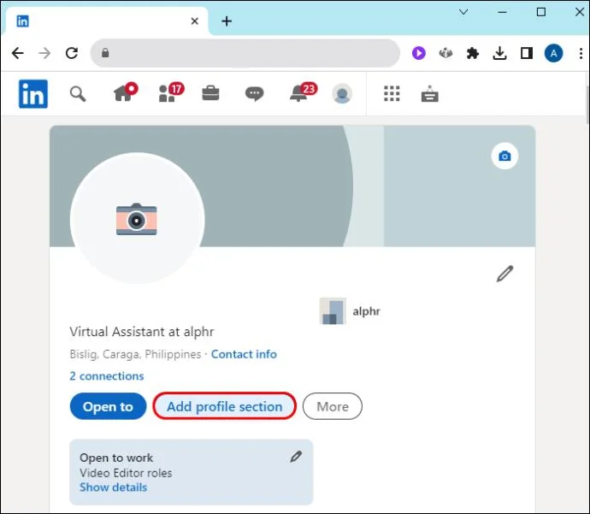Open My Network icon with 17 badge
590x514 pixels.
[171, 92]
